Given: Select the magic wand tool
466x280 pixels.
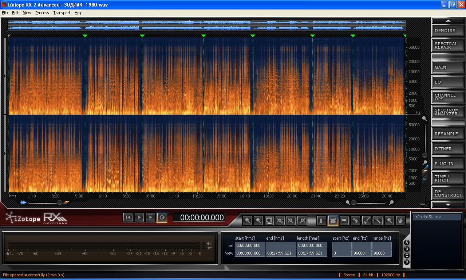Looking at the screenshot, I should point(378,220).
